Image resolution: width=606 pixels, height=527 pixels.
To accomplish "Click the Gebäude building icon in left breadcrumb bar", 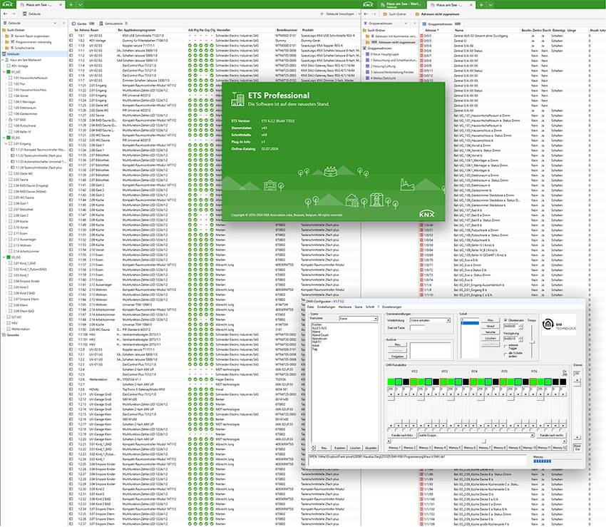I will [25, 14].
